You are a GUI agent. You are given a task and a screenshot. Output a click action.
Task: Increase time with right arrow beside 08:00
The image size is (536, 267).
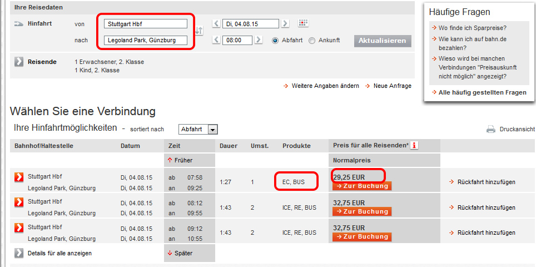(259, 39)
